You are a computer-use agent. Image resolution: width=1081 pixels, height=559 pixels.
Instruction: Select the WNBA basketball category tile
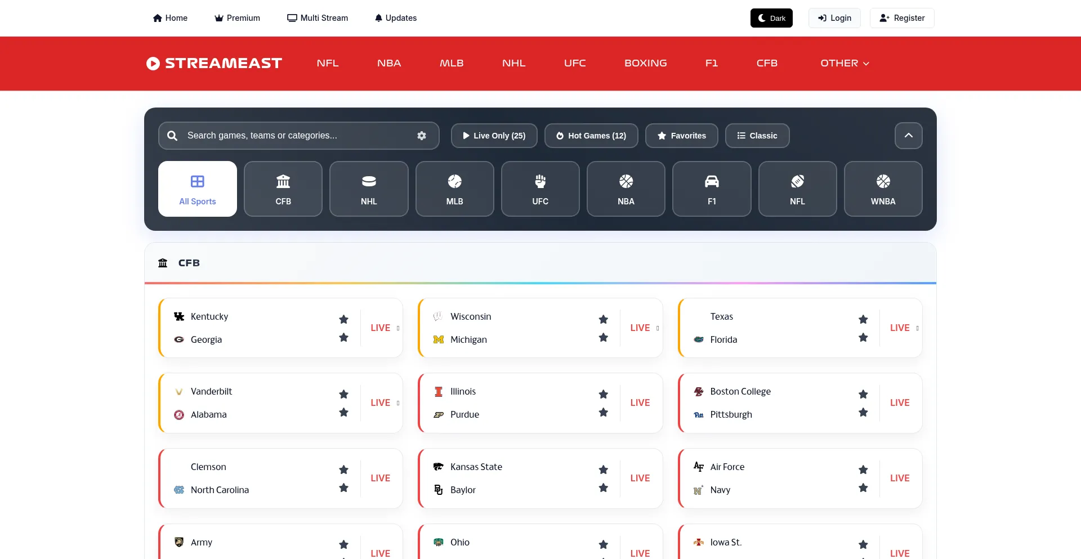pos(882,189)
